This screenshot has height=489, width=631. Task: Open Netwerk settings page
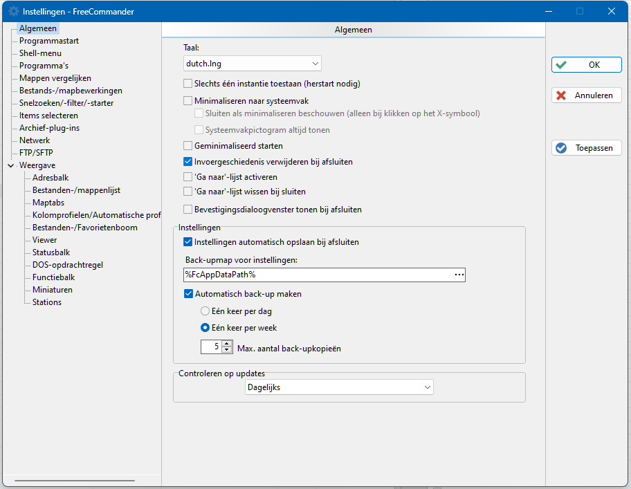[35, 140]
